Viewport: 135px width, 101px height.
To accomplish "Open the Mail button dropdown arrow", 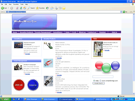I will [x=54, y=8].
